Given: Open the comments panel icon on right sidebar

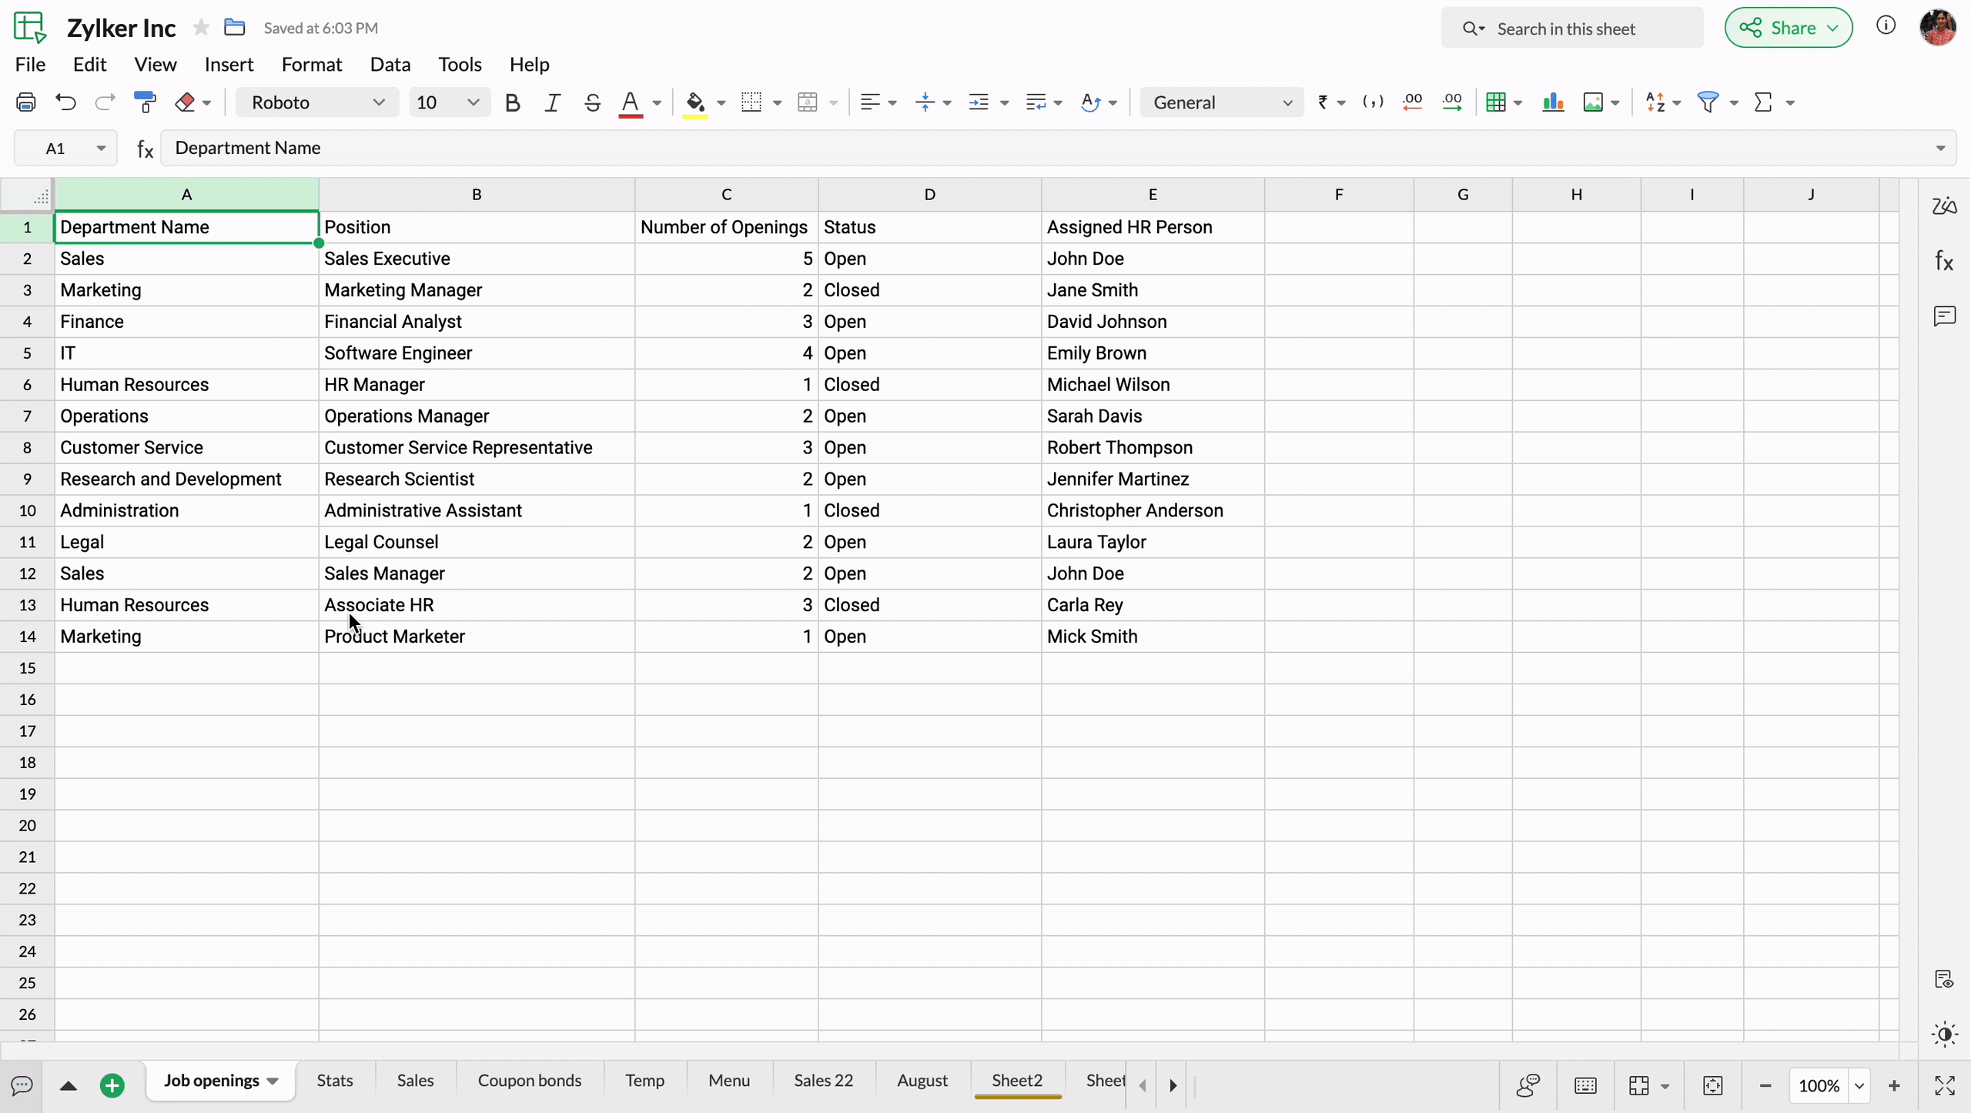Looking at the screenshot, I should [1944, 316].
